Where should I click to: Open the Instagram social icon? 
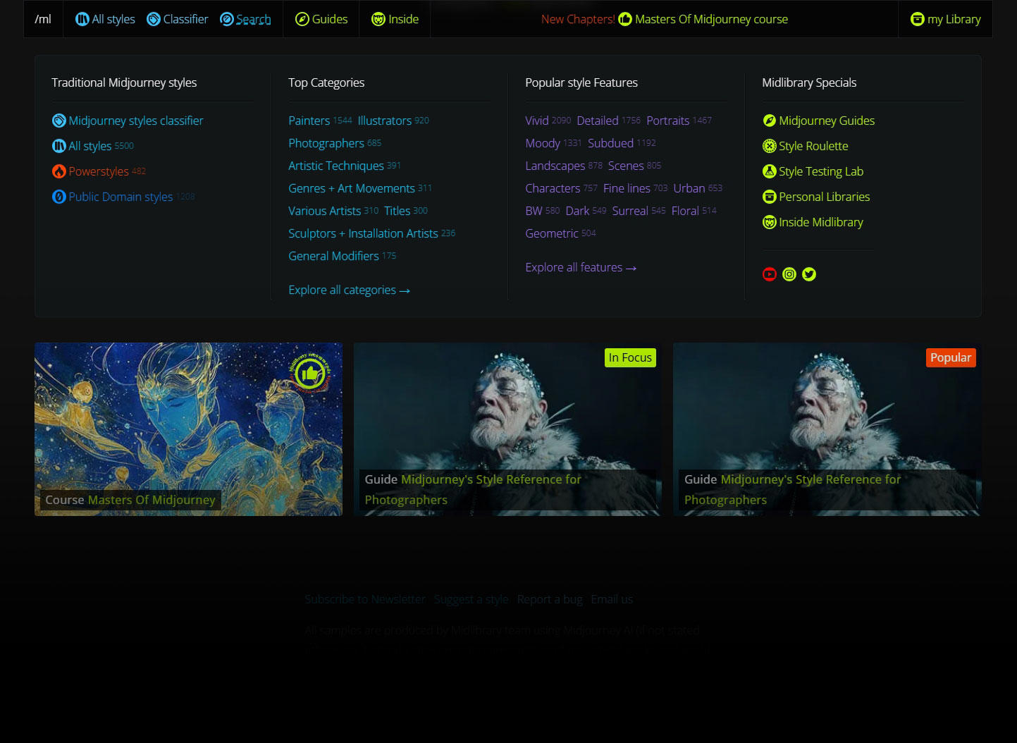(x=789, y=274)
